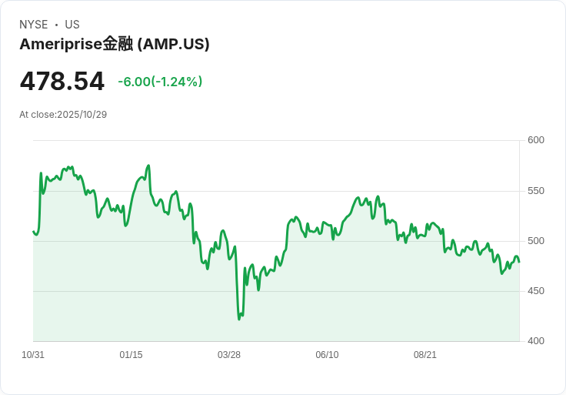Click the lowest dip of the price line
This screenshot has height=395, width=566.
239,319
